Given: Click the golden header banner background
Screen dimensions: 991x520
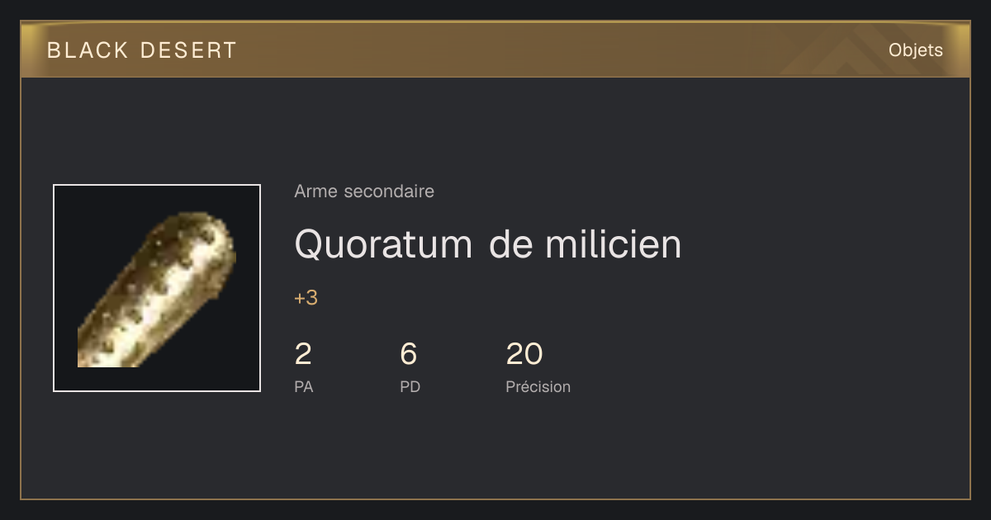Looking at the screenshot, I should click(x=495, y=50).
